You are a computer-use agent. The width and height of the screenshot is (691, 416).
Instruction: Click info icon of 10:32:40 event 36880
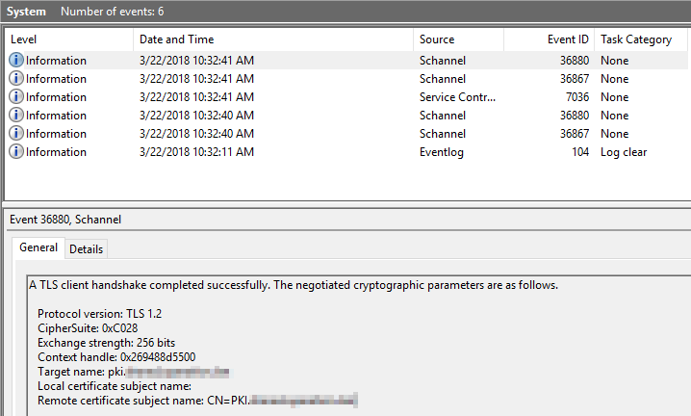tap(16, 116)
